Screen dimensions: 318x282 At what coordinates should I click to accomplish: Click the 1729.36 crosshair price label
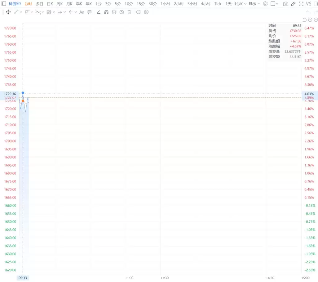(x=10, y=94)
